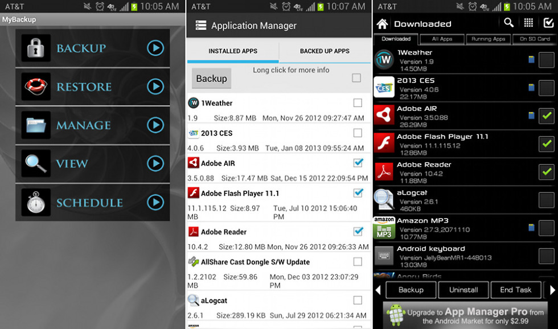558x329 pixels.
Task: Open search in Downloaded header
Action: pyautogui.click(x=508, y=23)
